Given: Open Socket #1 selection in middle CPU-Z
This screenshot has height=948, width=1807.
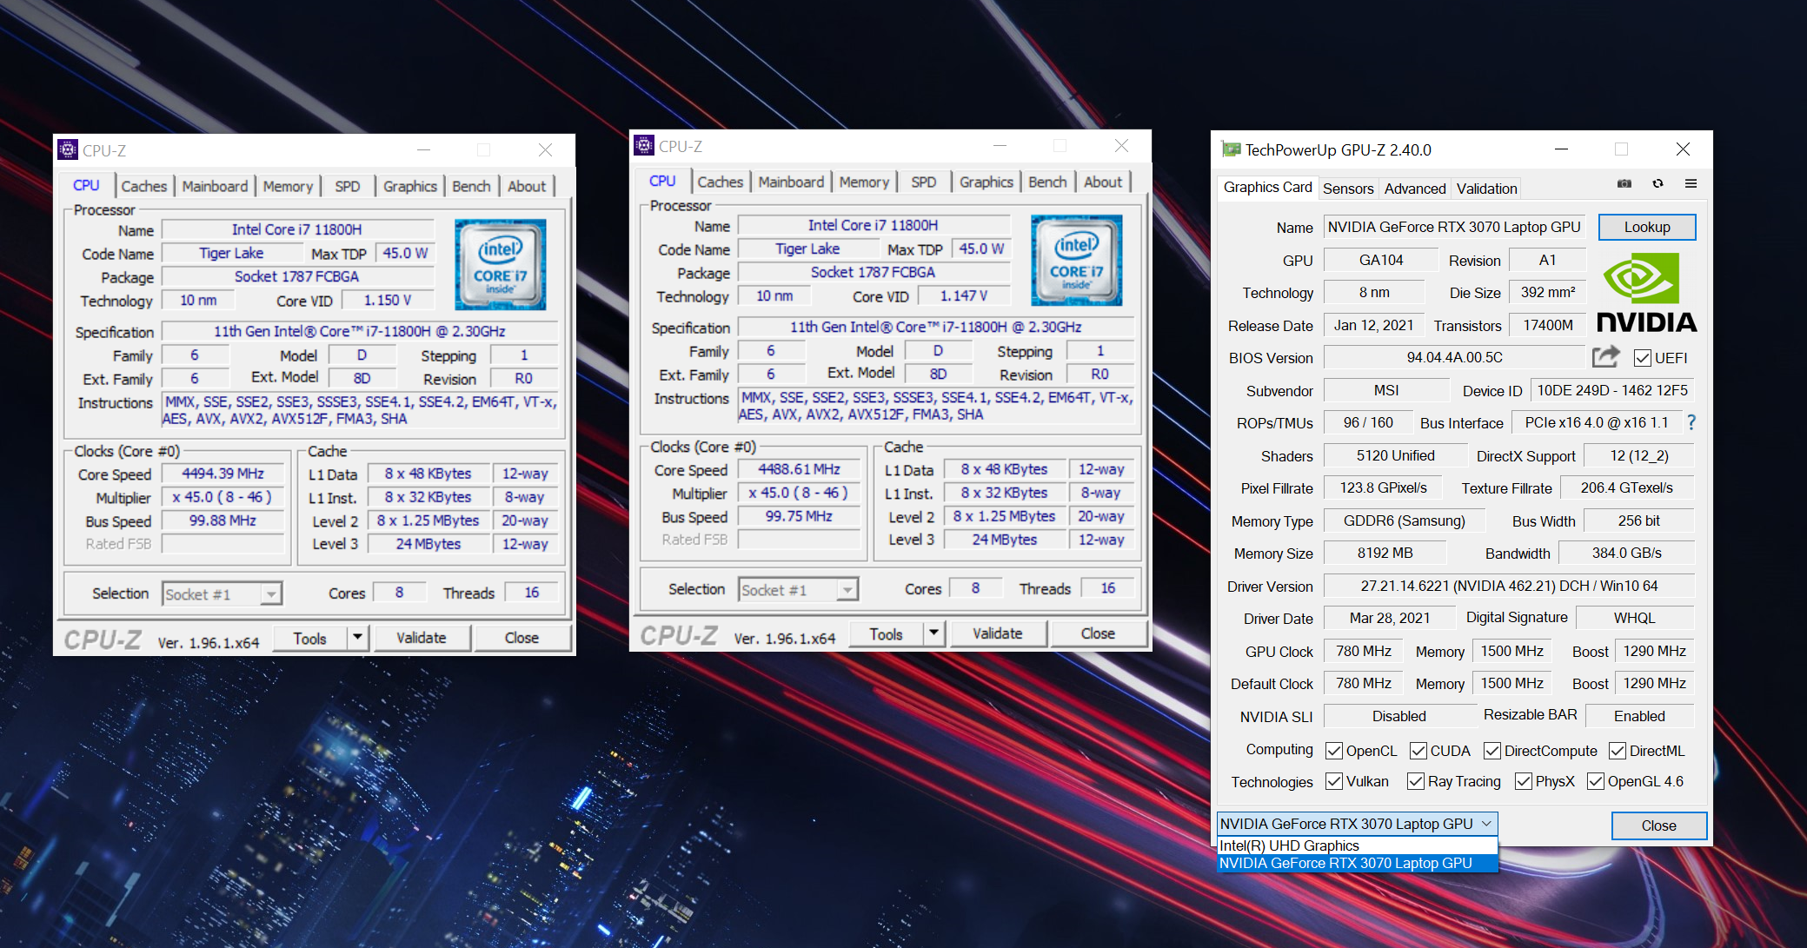Looking at the screenshot, I should pyautogui.click(x=799, y=590).
